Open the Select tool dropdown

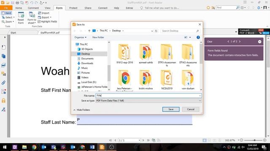pyautogui.click(x=8, y=17)
